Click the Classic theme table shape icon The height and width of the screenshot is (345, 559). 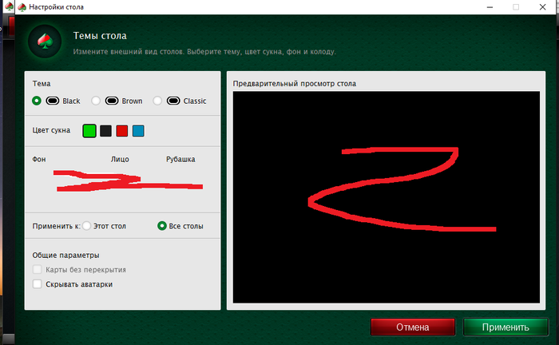(x=173, y=101)
